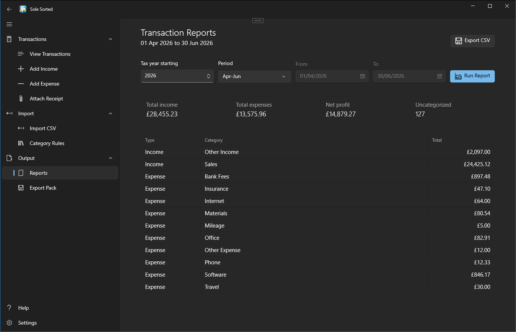
Task: Click the Export CSV button
Action: (x=472, y=41)
